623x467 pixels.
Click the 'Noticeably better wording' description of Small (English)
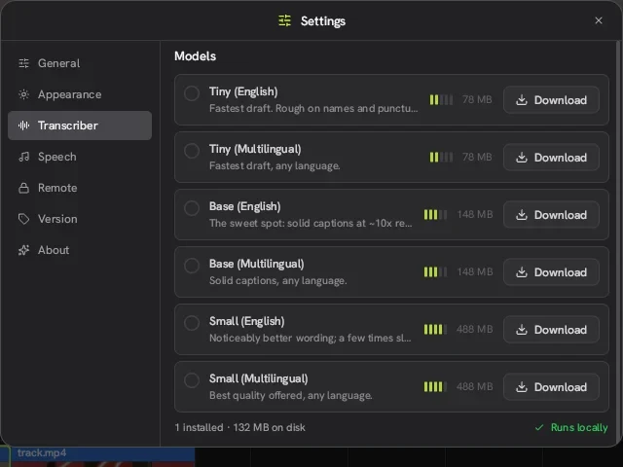pos(311,338)
